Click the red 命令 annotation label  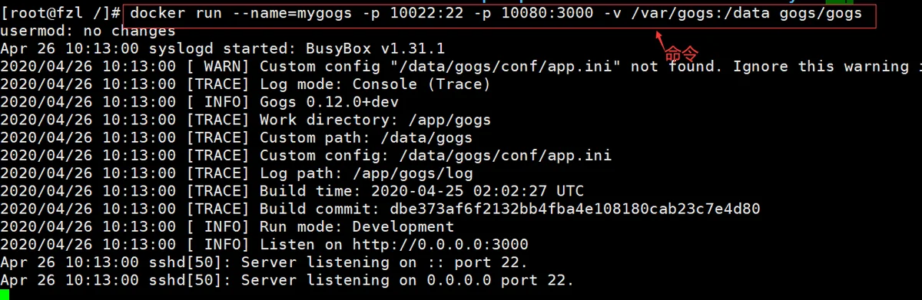click(681, 53)
